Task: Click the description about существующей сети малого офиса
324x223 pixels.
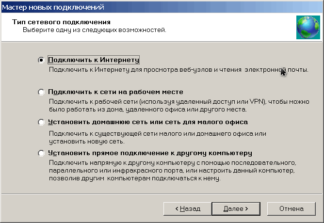Action: [x=158, y=138]
